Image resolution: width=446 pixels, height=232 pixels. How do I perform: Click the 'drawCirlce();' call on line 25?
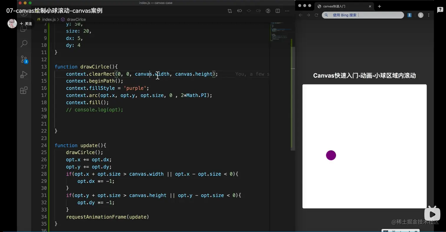(85, 153)
